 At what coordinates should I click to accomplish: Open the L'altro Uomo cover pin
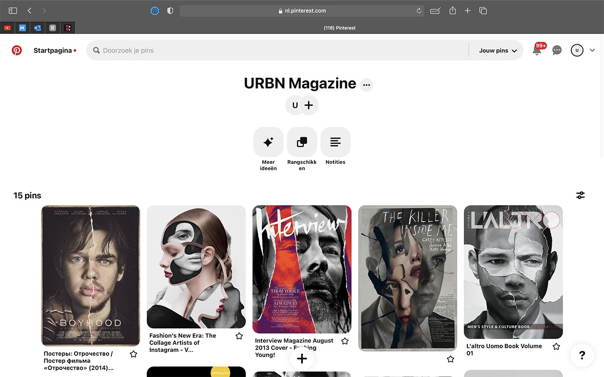(x=513, y=272)
